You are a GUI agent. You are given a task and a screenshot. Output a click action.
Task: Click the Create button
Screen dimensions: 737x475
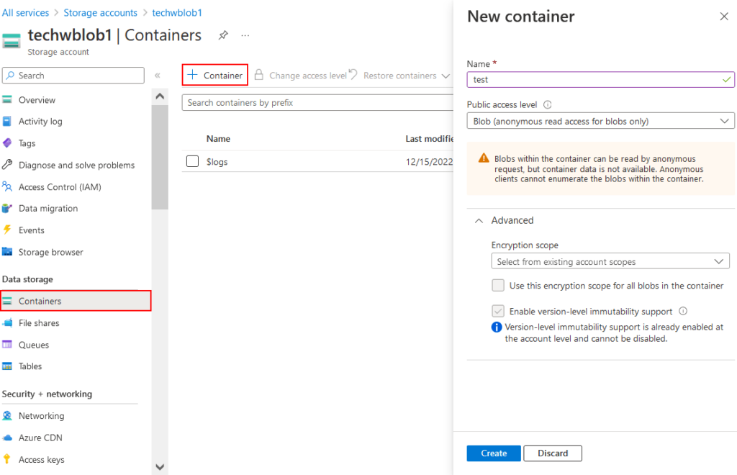coord(494,453)
